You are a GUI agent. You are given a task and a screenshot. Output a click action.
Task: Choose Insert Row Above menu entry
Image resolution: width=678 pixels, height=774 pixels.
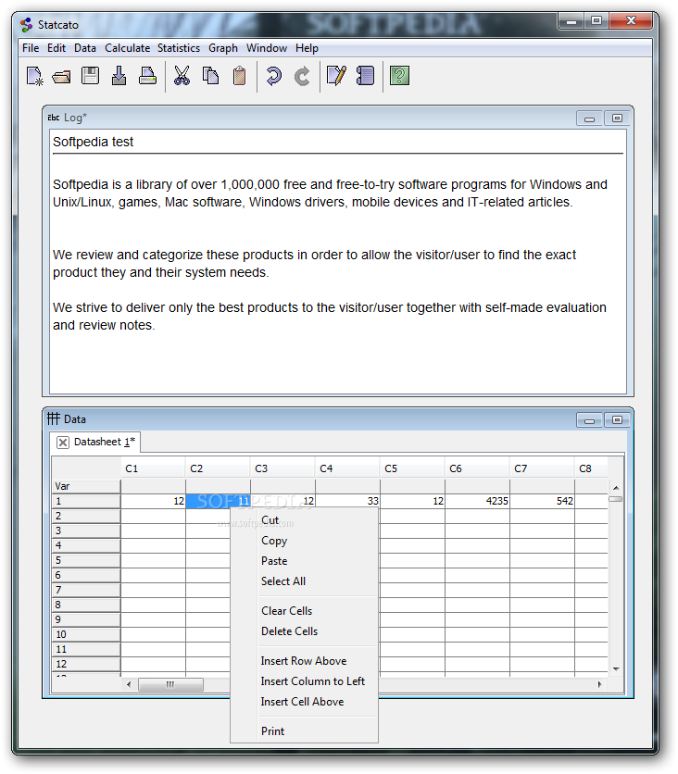point(304,660)
